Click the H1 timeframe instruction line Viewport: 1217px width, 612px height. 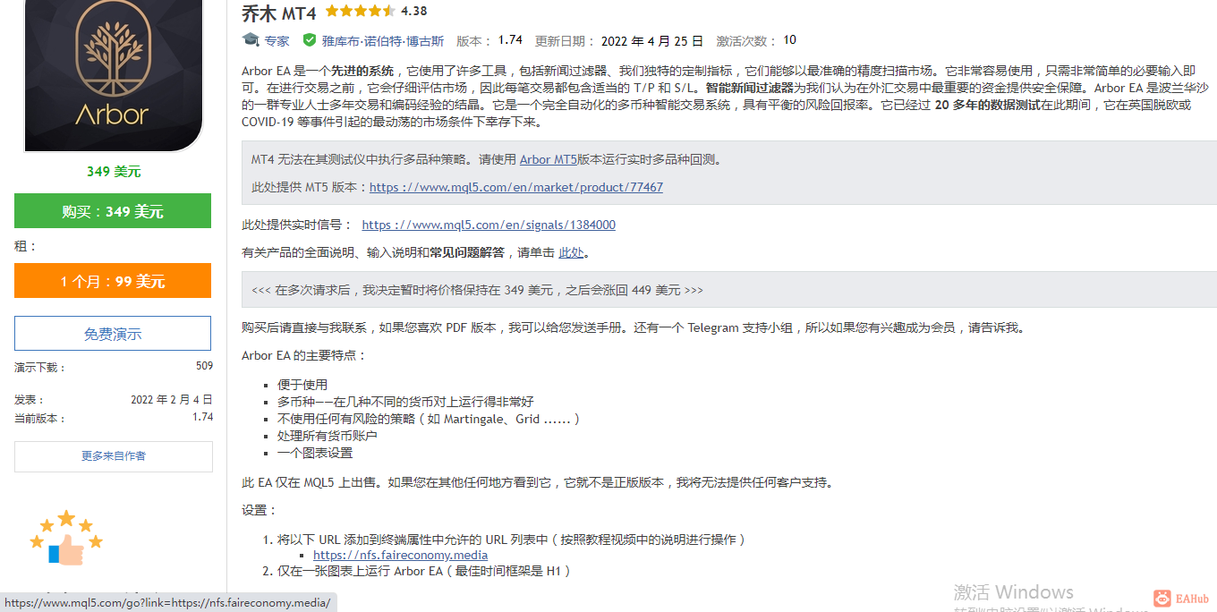[x=424, y=571]
